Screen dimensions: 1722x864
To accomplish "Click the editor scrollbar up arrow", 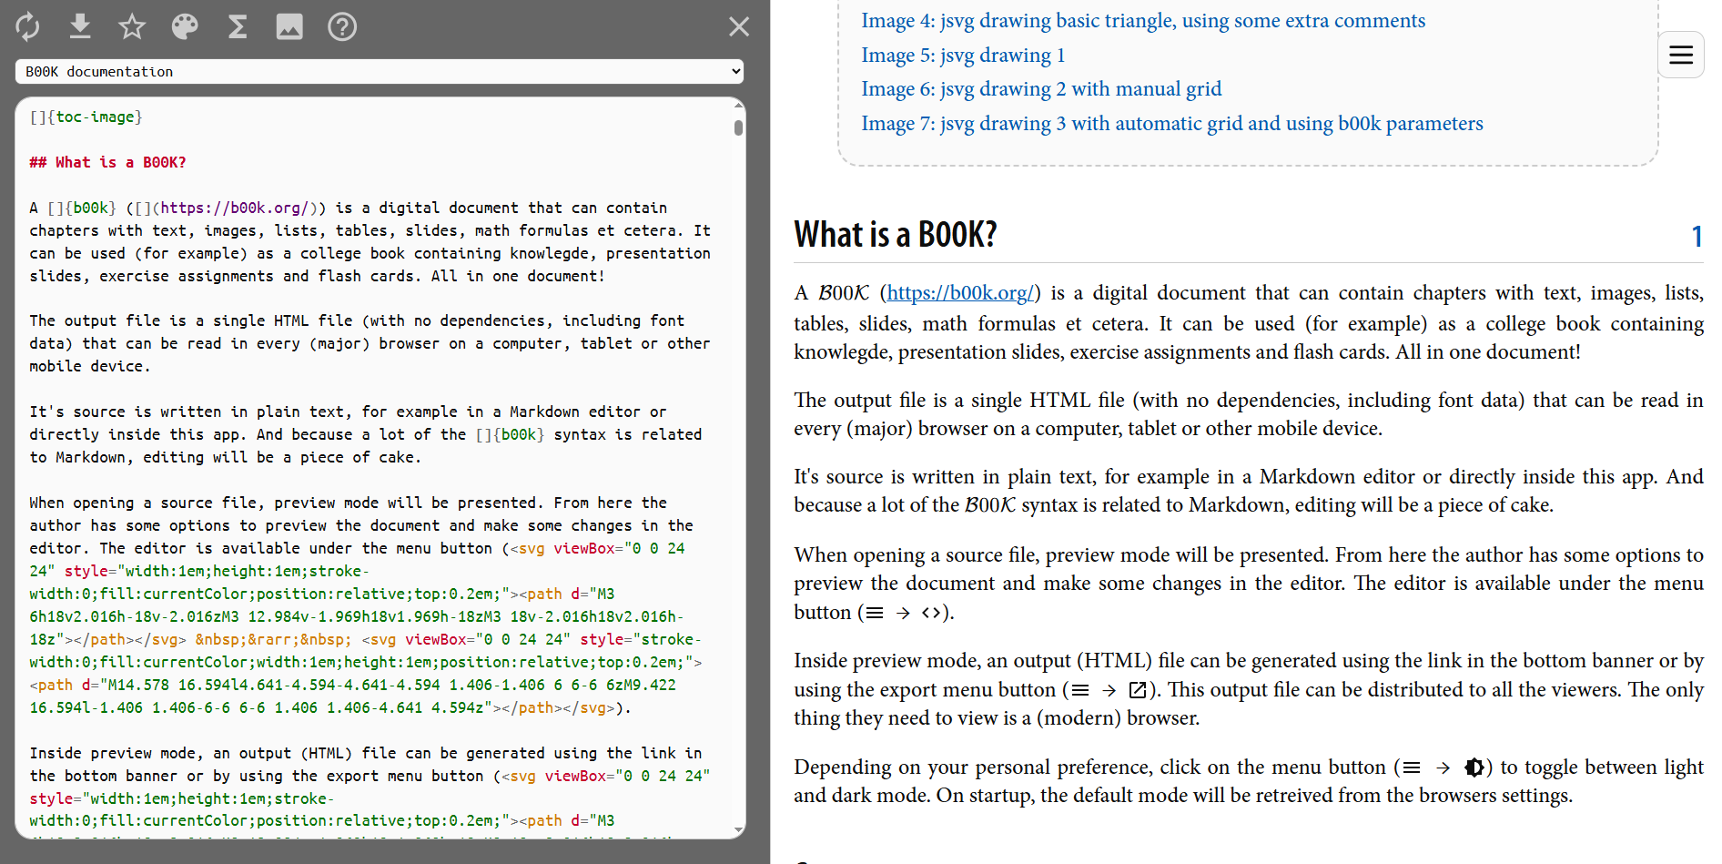I will (738, 107).
